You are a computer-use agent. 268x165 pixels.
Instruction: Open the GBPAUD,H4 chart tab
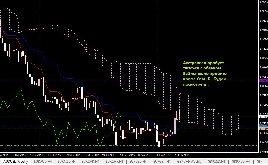tap(241, 162)
